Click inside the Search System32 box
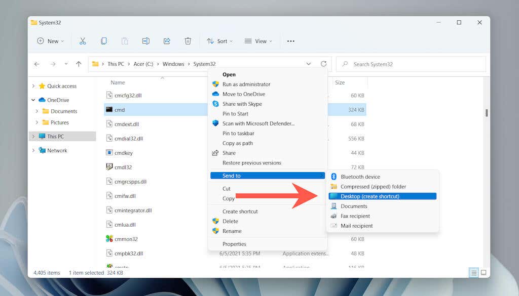This screenshot has height=296, width=519. coord(411,64)
